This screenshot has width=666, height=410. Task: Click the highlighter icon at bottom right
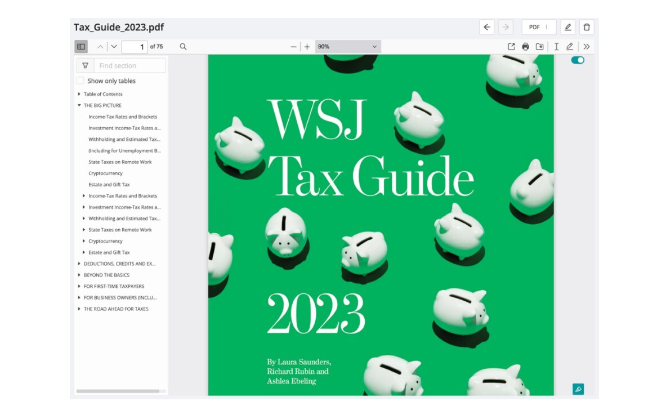[x=578, y=389]
